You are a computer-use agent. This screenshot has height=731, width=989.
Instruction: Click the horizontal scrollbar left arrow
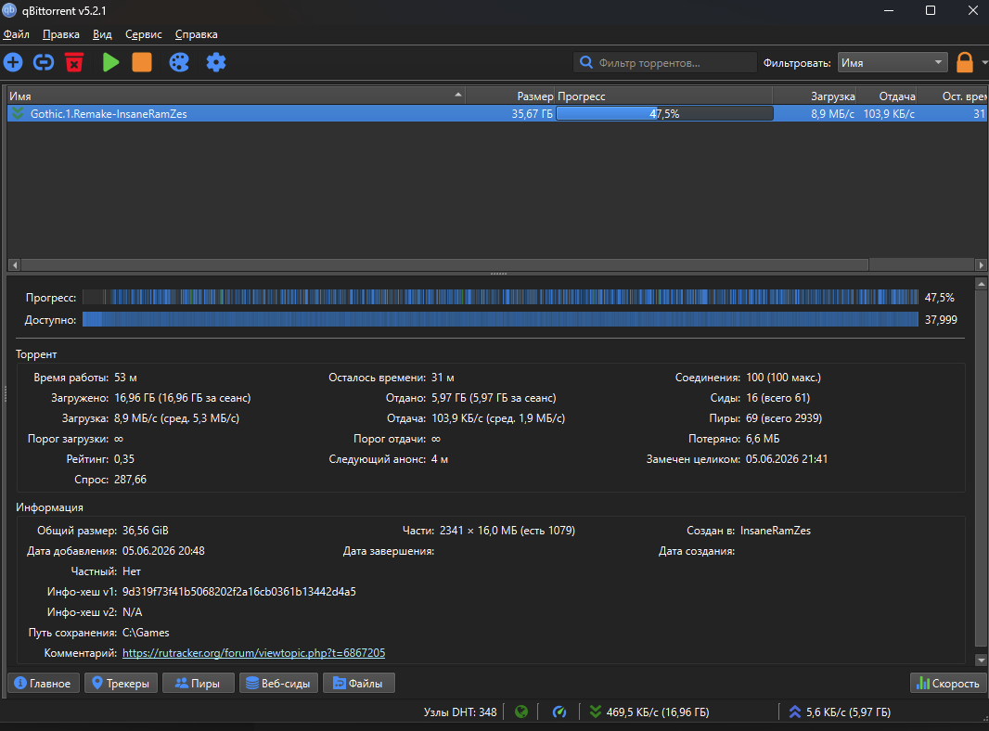pos(15,265)
